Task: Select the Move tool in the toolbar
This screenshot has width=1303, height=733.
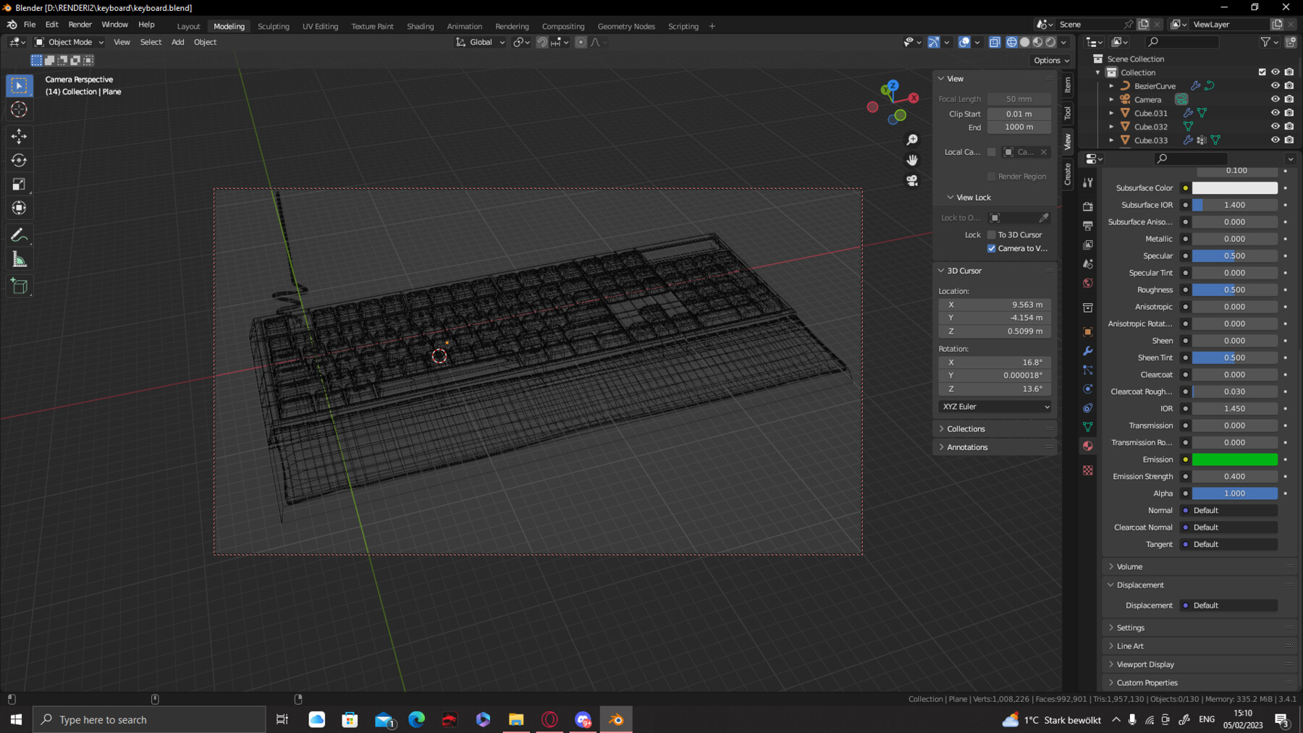Action: coord(20,136)
